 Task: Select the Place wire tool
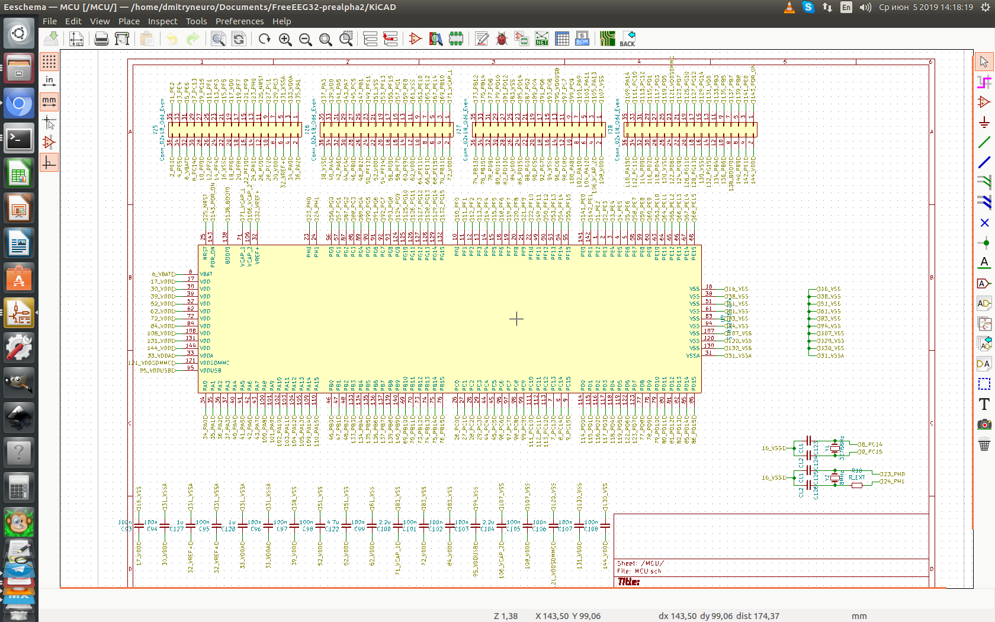tap(984, 142)
